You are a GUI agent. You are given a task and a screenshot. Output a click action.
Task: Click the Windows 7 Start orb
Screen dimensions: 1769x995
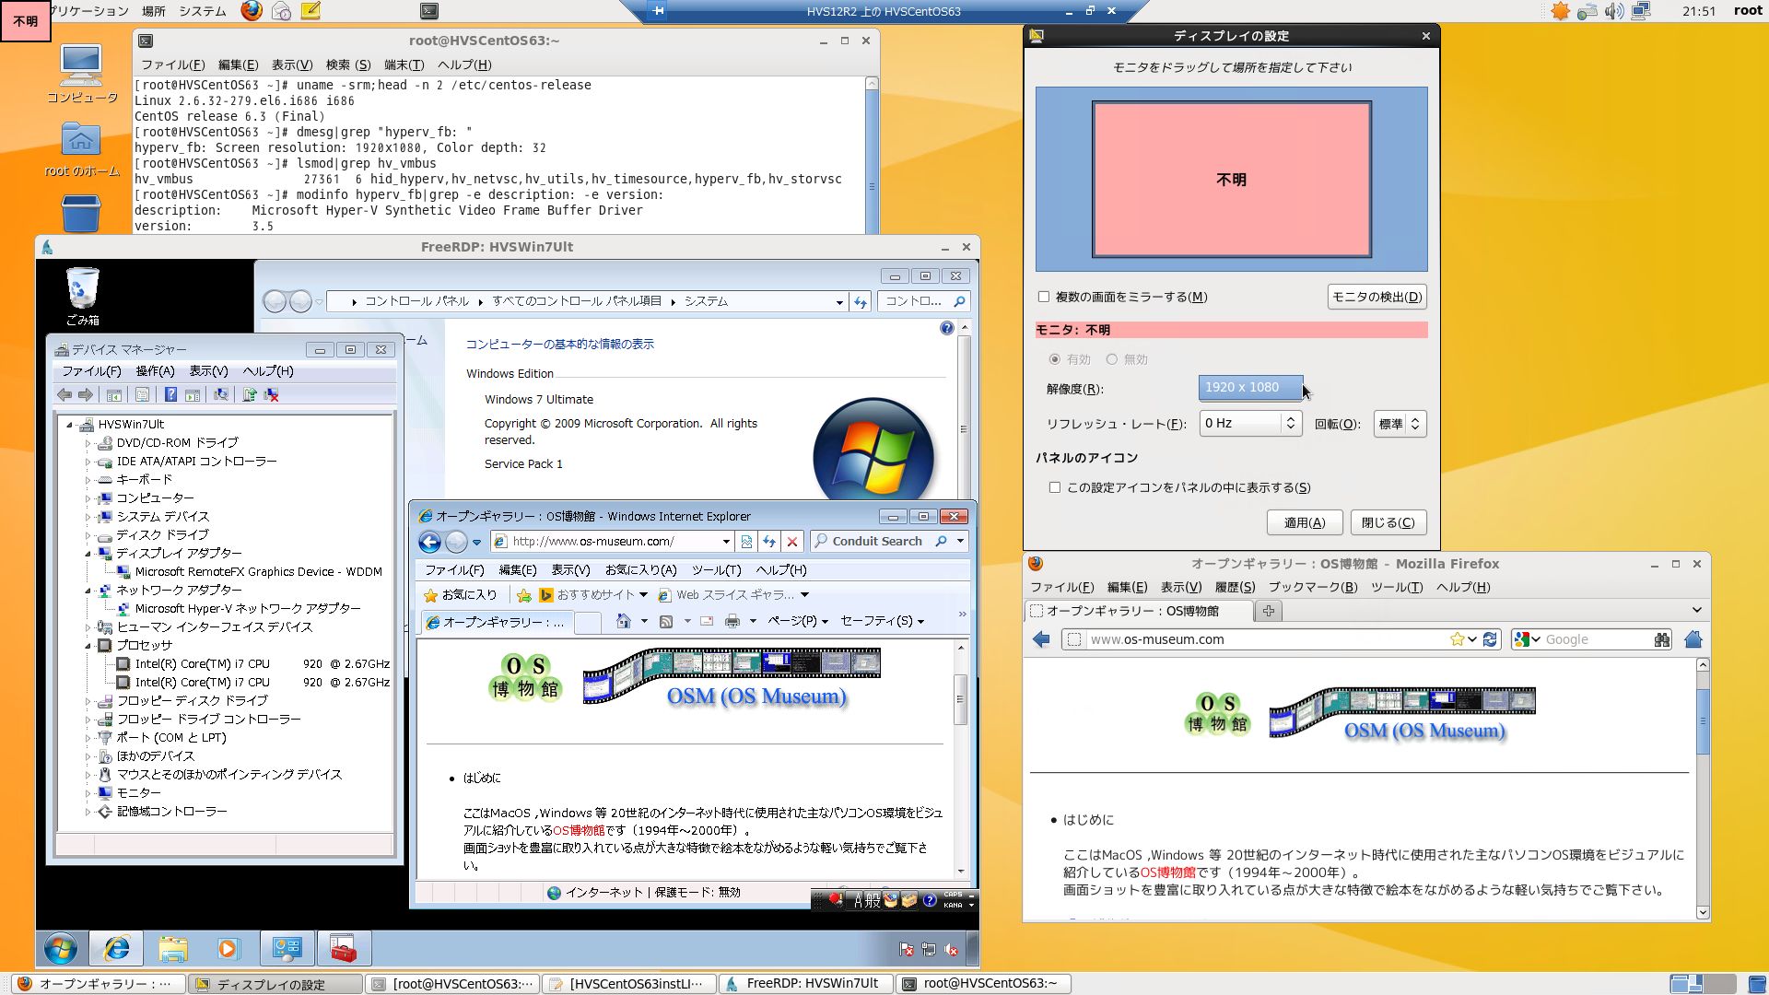[61, 948]
